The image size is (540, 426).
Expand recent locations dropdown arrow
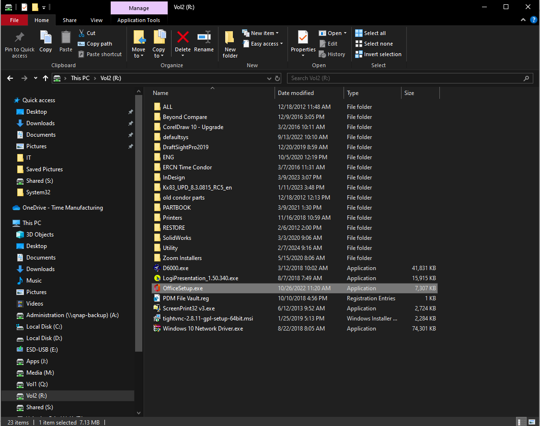(x=35, y=78)
